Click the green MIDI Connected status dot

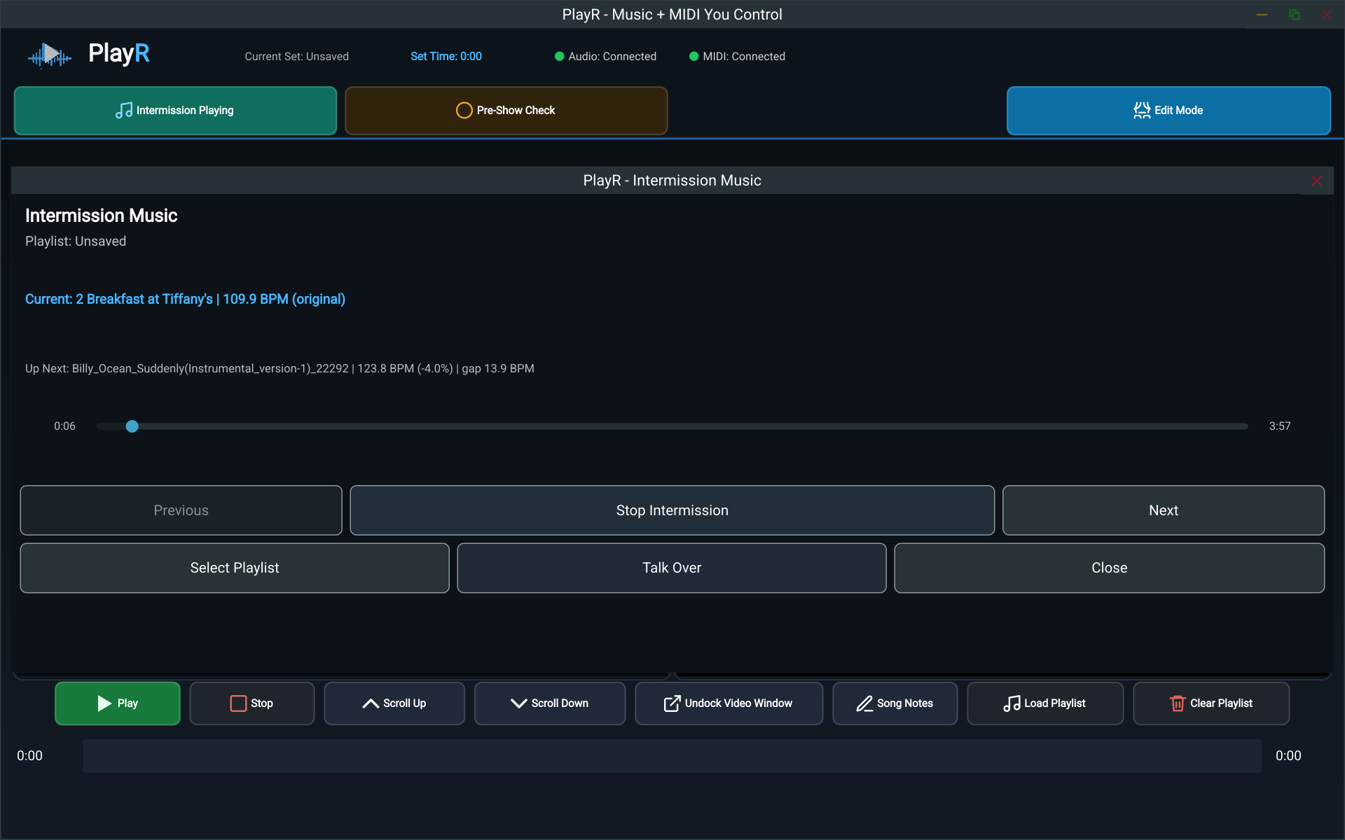click(694, 57)
